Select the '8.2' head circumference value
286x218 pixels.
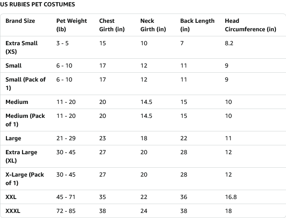click(229, 43)
